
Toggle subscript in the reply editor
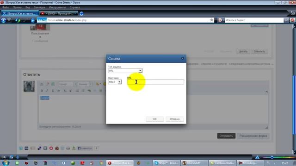[x=65, y=91]
